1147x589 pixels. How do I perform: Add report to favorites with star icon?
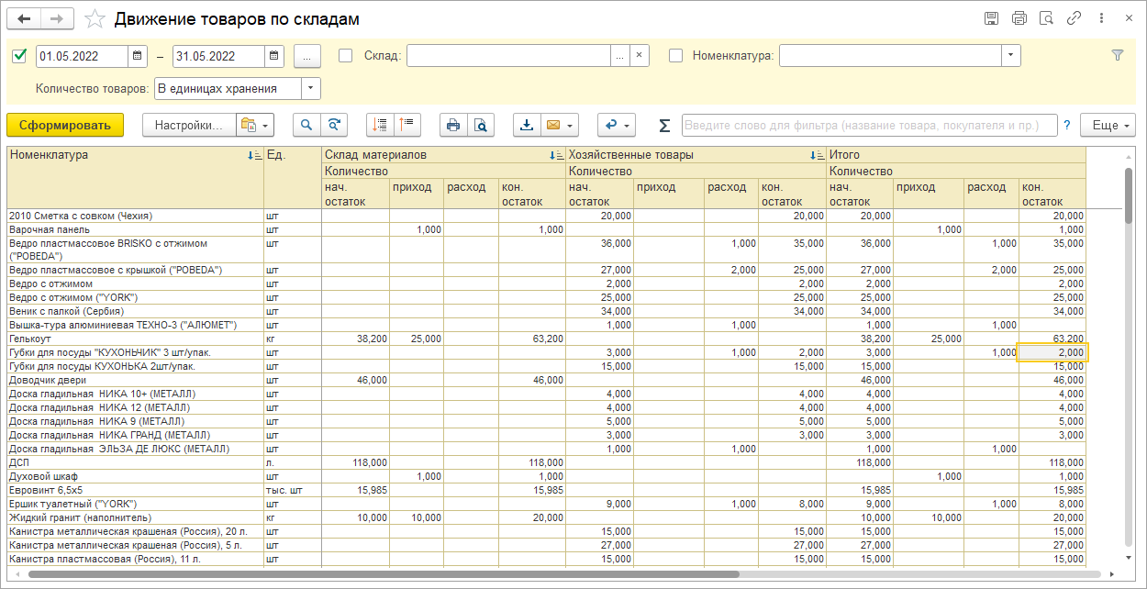click(95, 19)
